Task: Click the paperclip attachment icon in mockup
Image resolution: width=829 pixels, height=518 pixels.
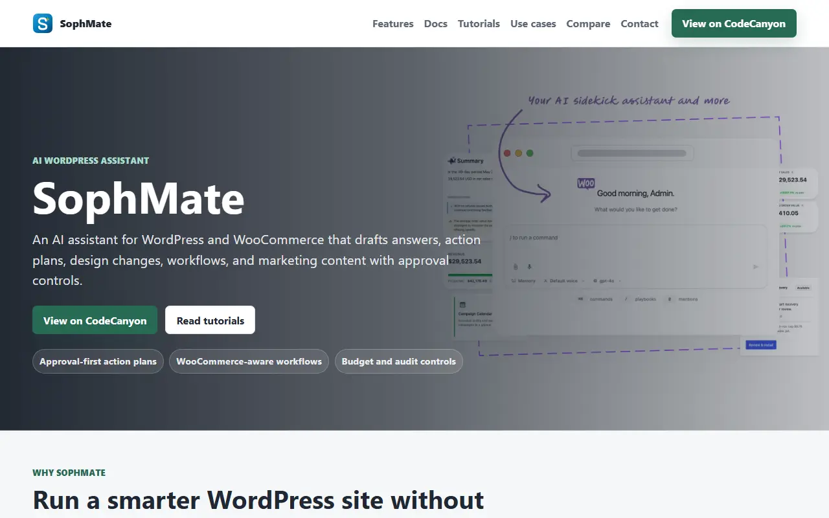Action: coord(516,267)
